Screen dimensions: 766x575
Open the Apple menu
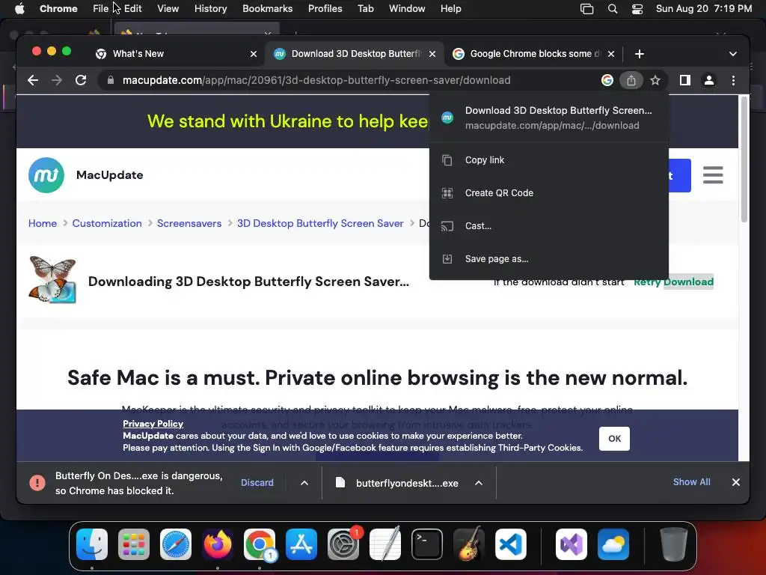19,9
